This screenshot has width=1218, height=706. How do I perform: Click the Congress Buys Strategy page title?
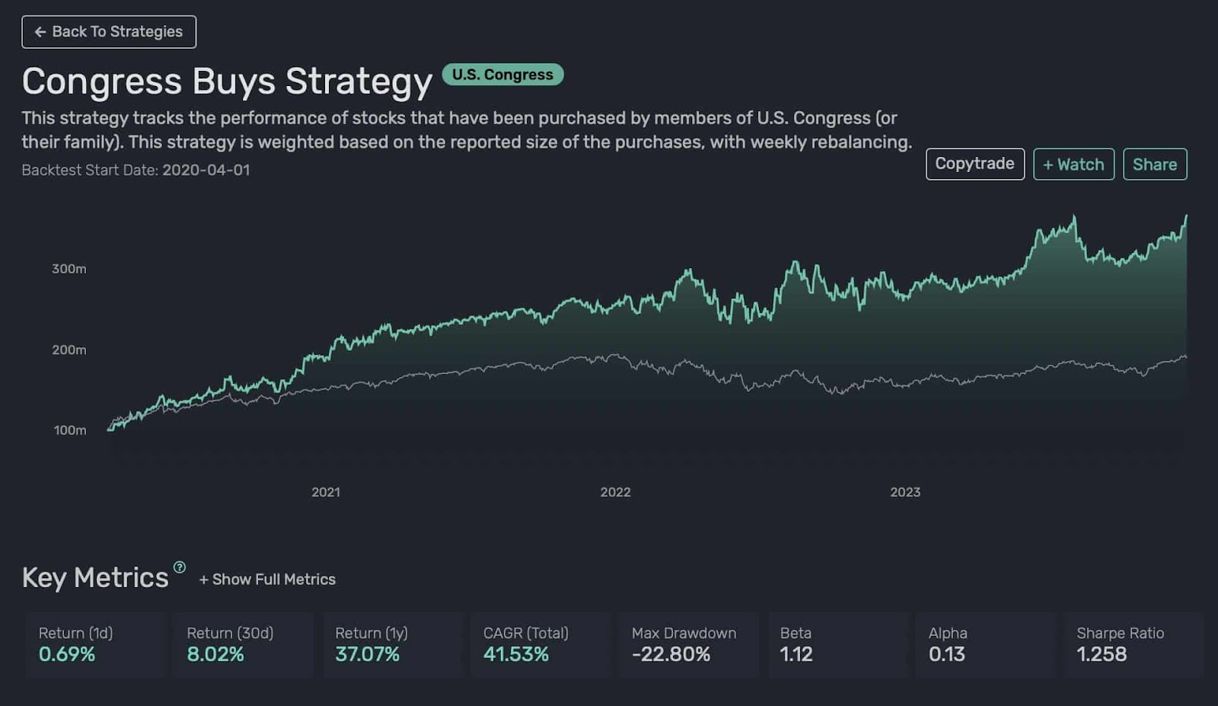click(x=227, y=81)
